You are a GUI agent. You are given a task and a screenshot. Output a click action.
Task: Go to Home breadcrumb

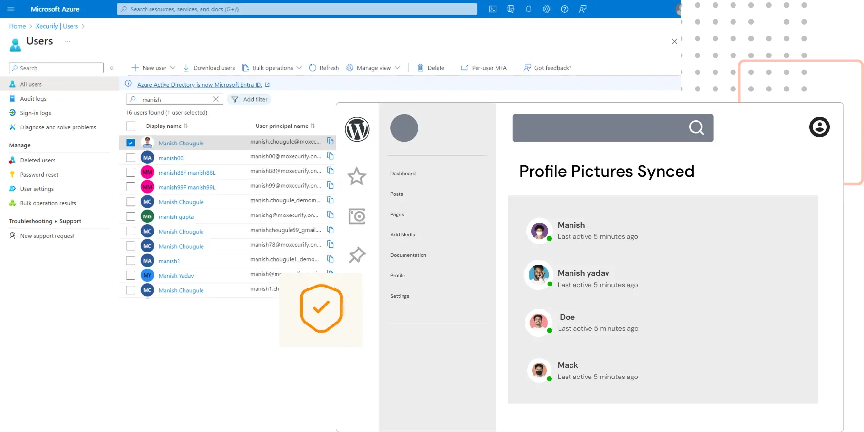[x=18, y=26]
